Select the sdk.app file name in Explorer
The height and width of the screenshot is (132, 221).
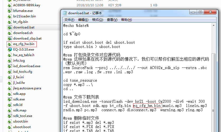[x=19, y=94]
